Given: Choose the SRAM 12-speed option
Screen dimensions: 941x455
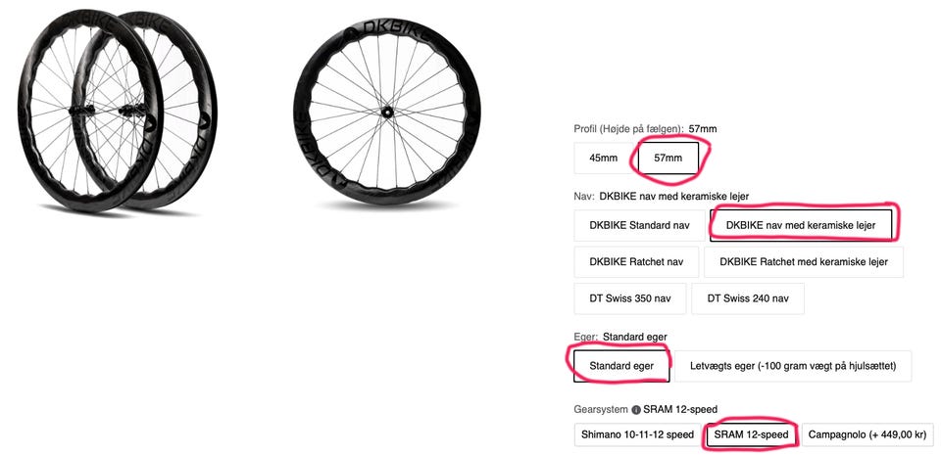Looking at the screenshot, I should click(753, 434).
